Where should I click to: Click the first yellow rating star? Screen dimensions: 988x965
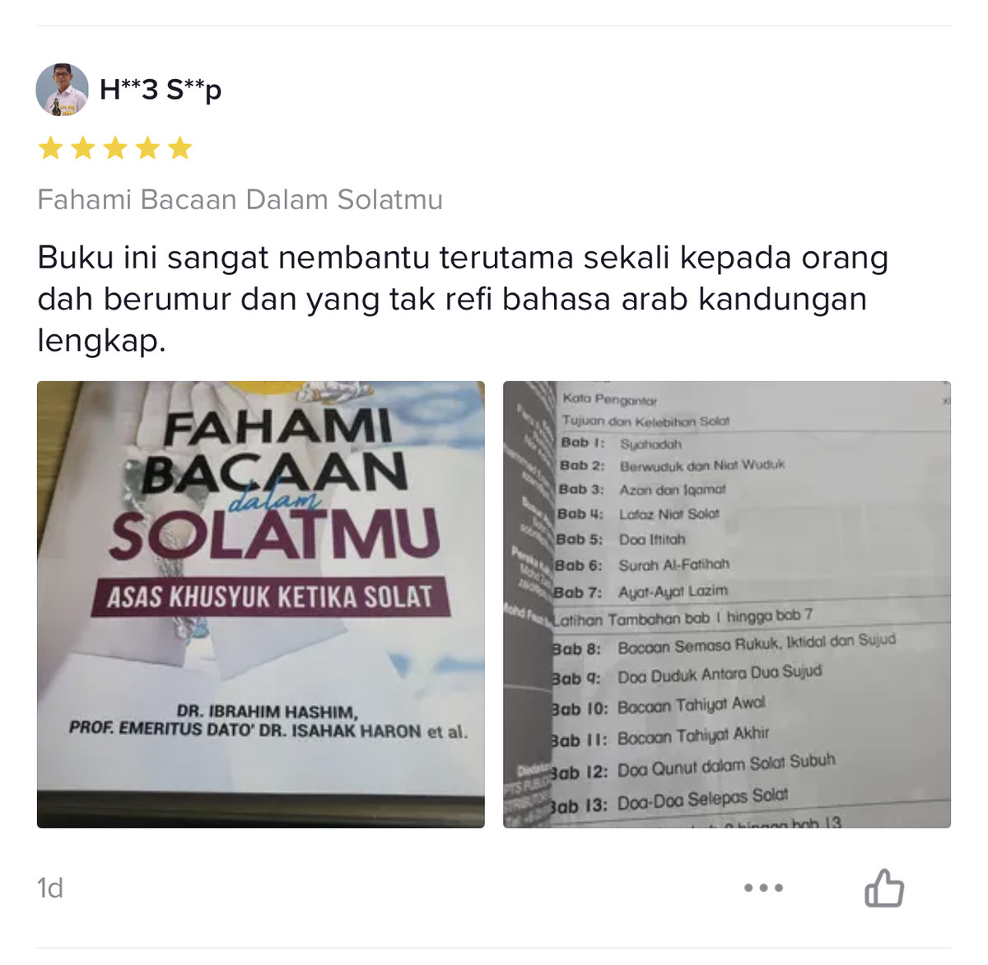(51, 148)
